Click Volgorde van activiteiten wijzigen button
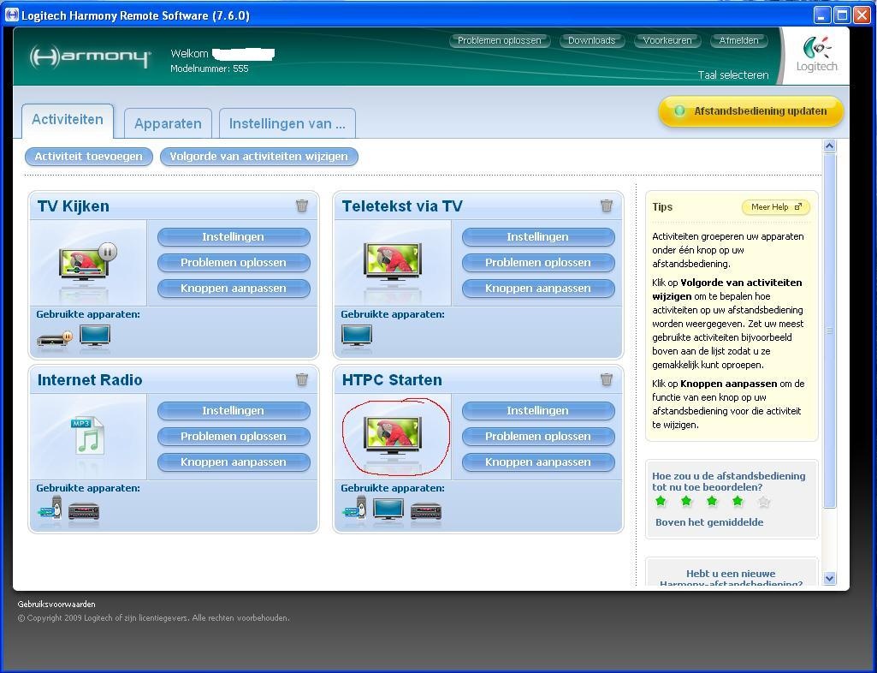This screenshot has width=877, height=673. point(259,156)
